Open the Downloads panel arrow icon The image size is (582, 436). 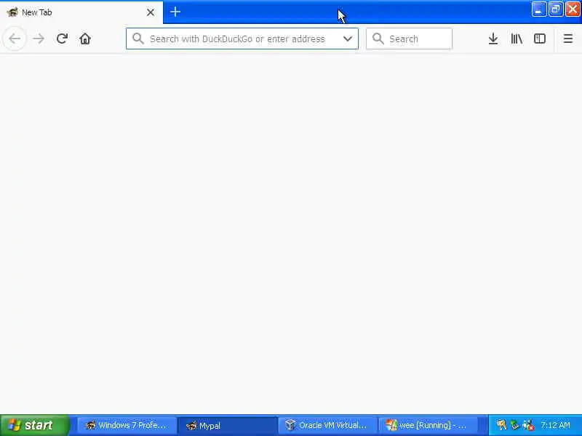click(x=493, y=39)
